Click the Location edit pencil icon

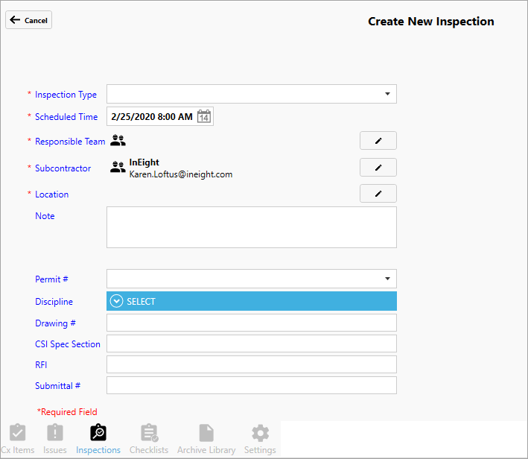(x=378, y=194)
